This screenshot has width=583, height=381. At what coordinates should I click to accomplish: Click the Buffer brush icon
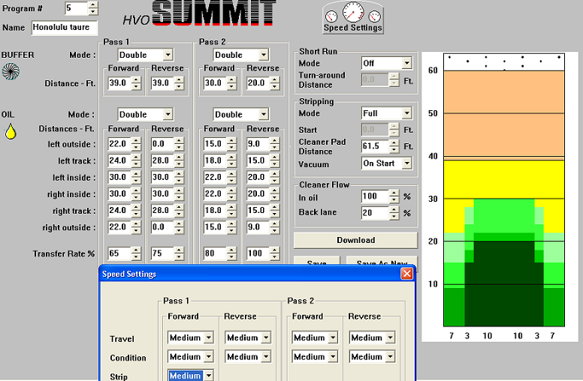11,71
